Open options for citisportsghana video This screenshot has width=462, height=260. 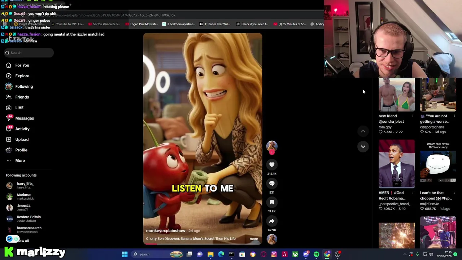(454, 116)
